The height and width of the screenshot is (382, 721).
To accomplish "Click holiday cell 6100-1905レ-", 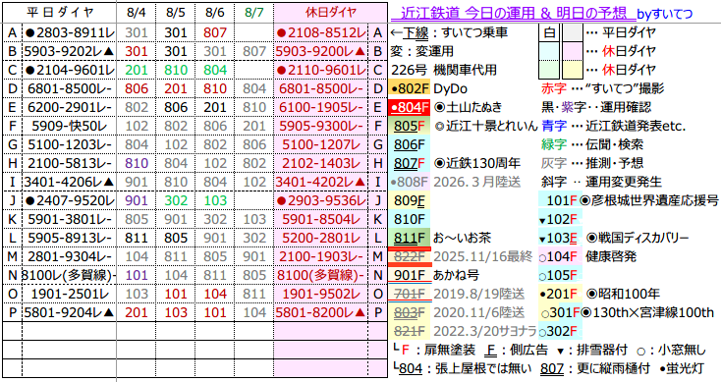I will coord(321,108).
